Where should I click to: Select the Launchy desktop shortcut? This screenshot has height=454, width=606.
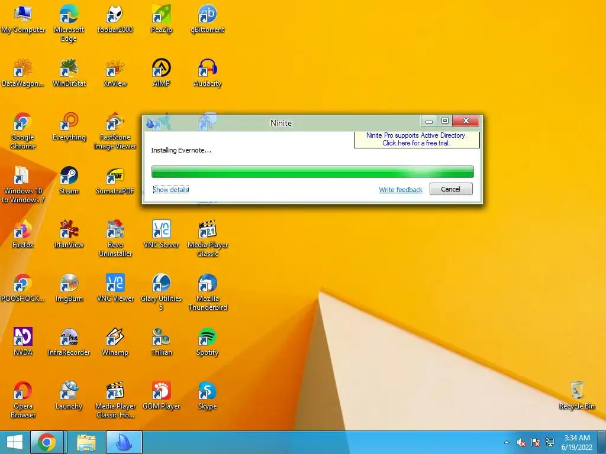coord(69,395)
